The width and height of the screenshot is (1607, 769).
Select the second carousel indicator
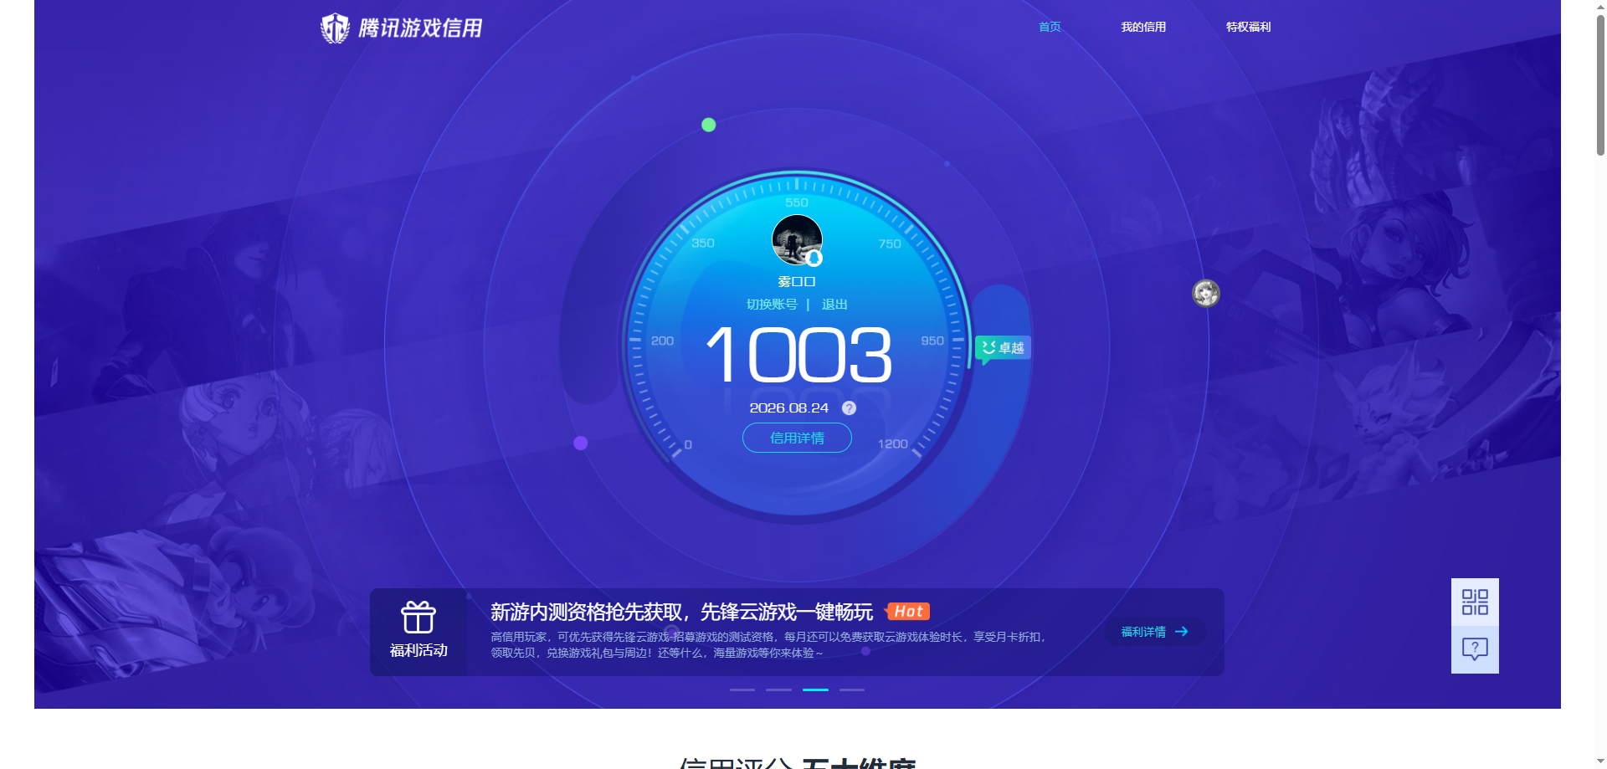[778, 690]
